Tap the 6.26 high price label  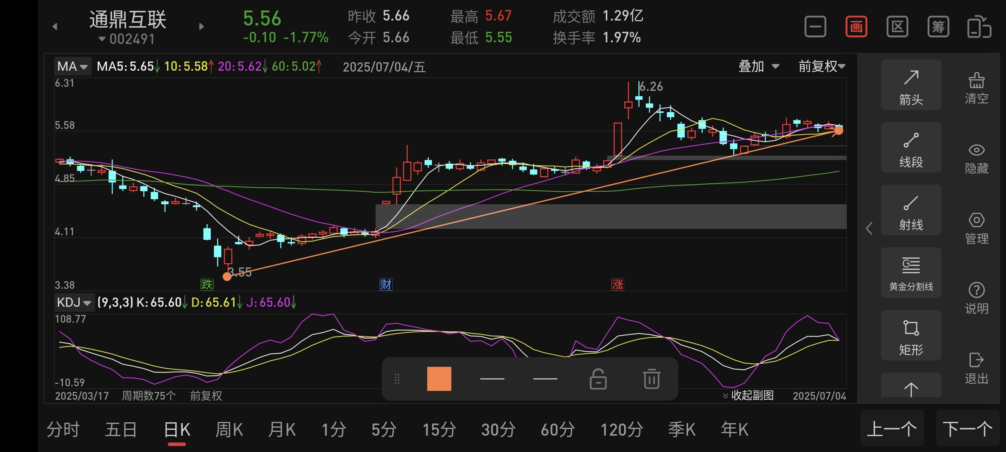[x=651, y=87]
